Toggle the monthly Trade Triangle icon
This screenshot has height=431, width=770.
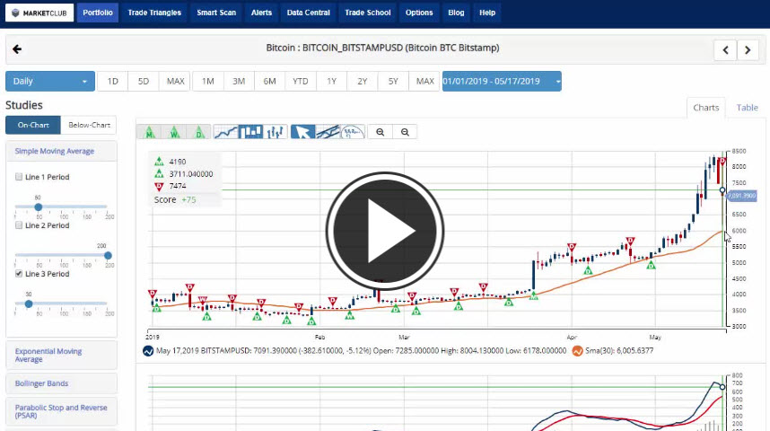click(149, 132)
